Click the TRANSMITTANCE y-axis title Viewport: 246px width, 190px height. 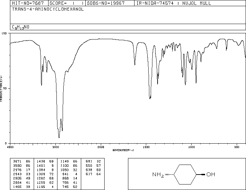(1, 89)
